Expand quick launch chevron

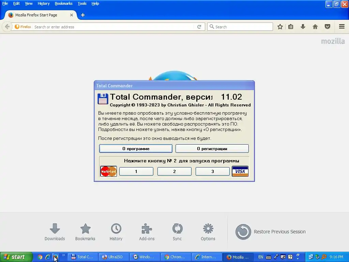coord(63,255)
